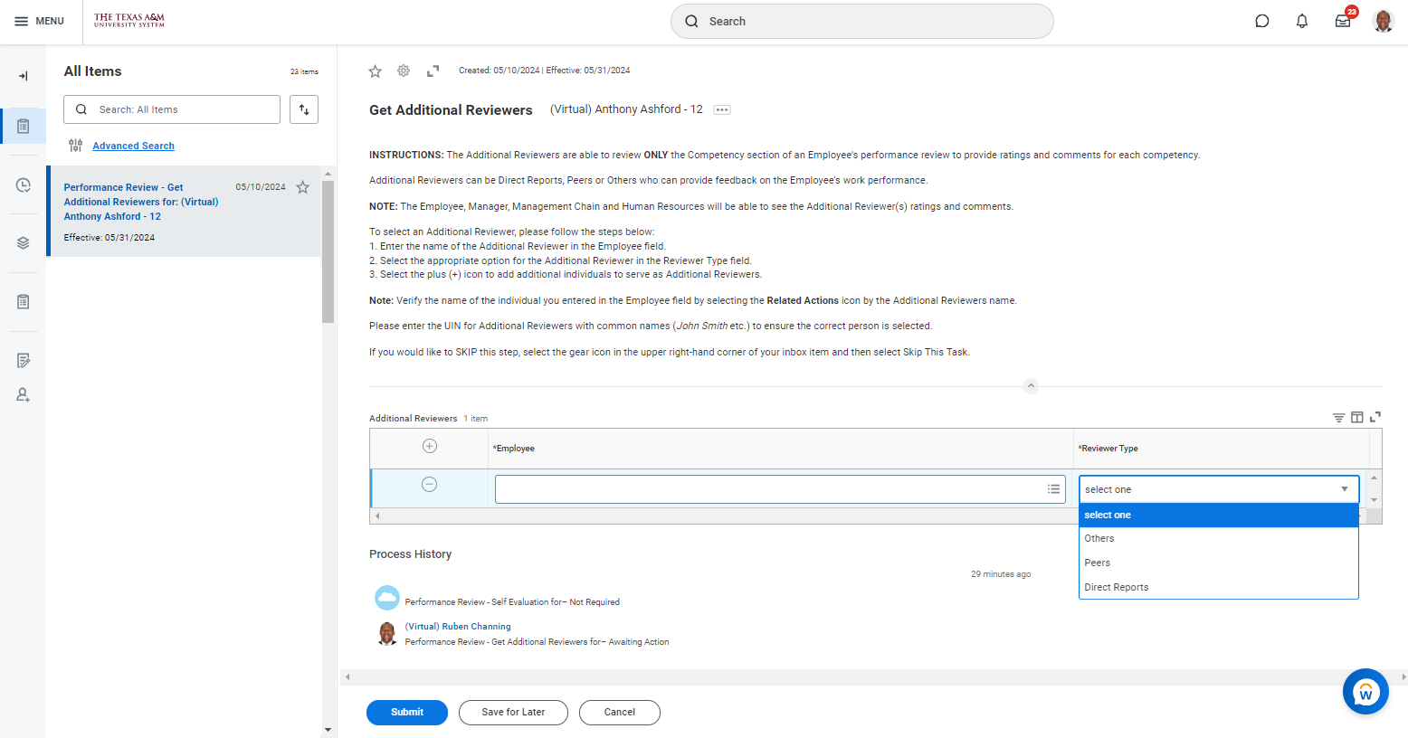The image size is (1408, 738).
Task: Click the Employee input field
Action: tap(769, 489)
